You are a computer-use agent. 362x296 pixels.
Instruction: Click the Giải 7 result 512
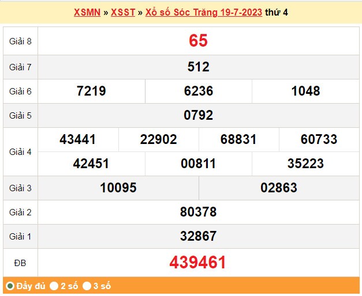pyautogui.click(x=198, y=67)
